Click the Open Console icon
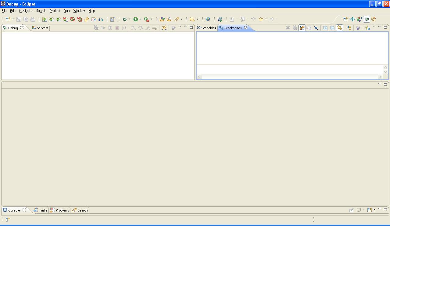Screen dimensions: 439x293 pyautogui.click(x=369, y=210)
